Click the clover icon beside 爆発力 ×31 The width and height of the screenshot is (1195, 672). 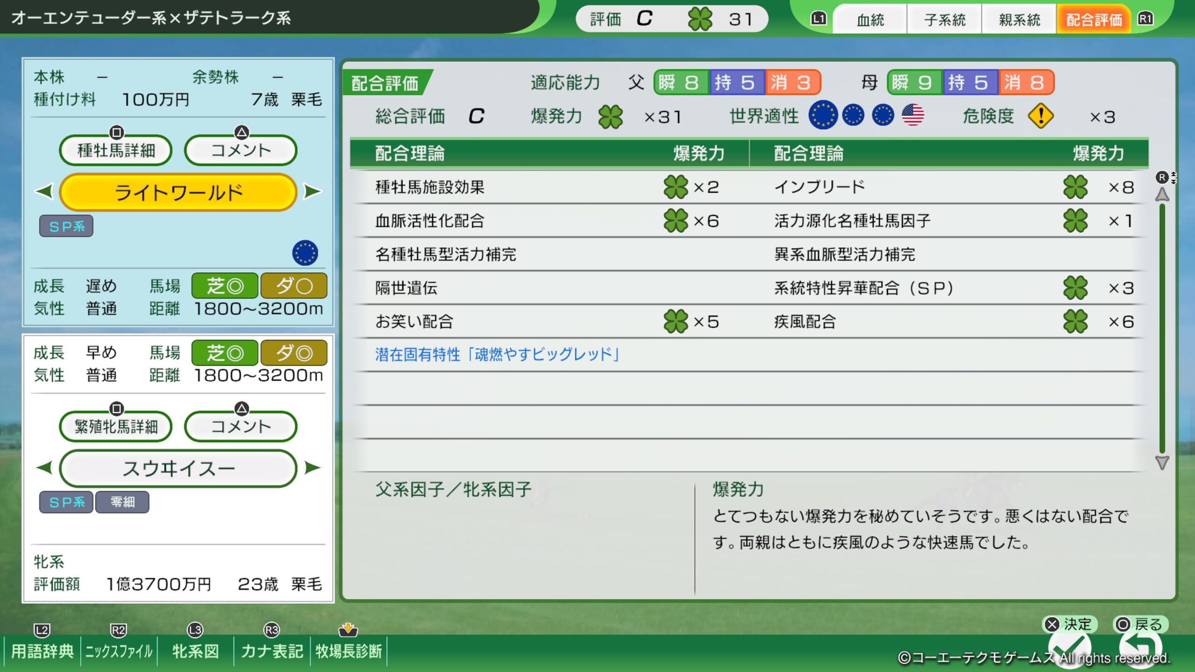[x=611, y=116]
